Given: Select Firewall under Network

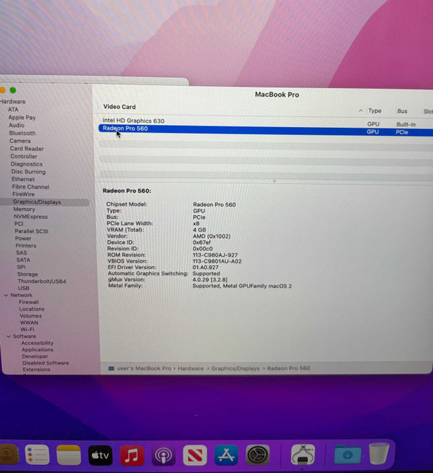Looking at the screenshot, I should point(28,302).
